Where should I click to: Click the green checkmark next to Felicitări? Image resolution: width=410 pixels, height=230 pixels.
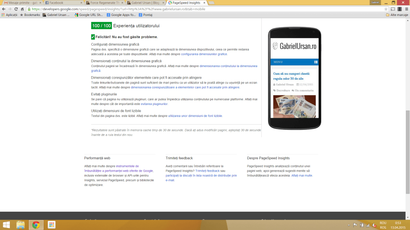pyautogui.click(x=93, y=37)
